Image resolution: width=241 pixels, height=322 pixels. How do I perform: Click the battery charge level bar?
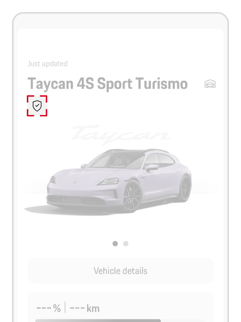(98, 320)
